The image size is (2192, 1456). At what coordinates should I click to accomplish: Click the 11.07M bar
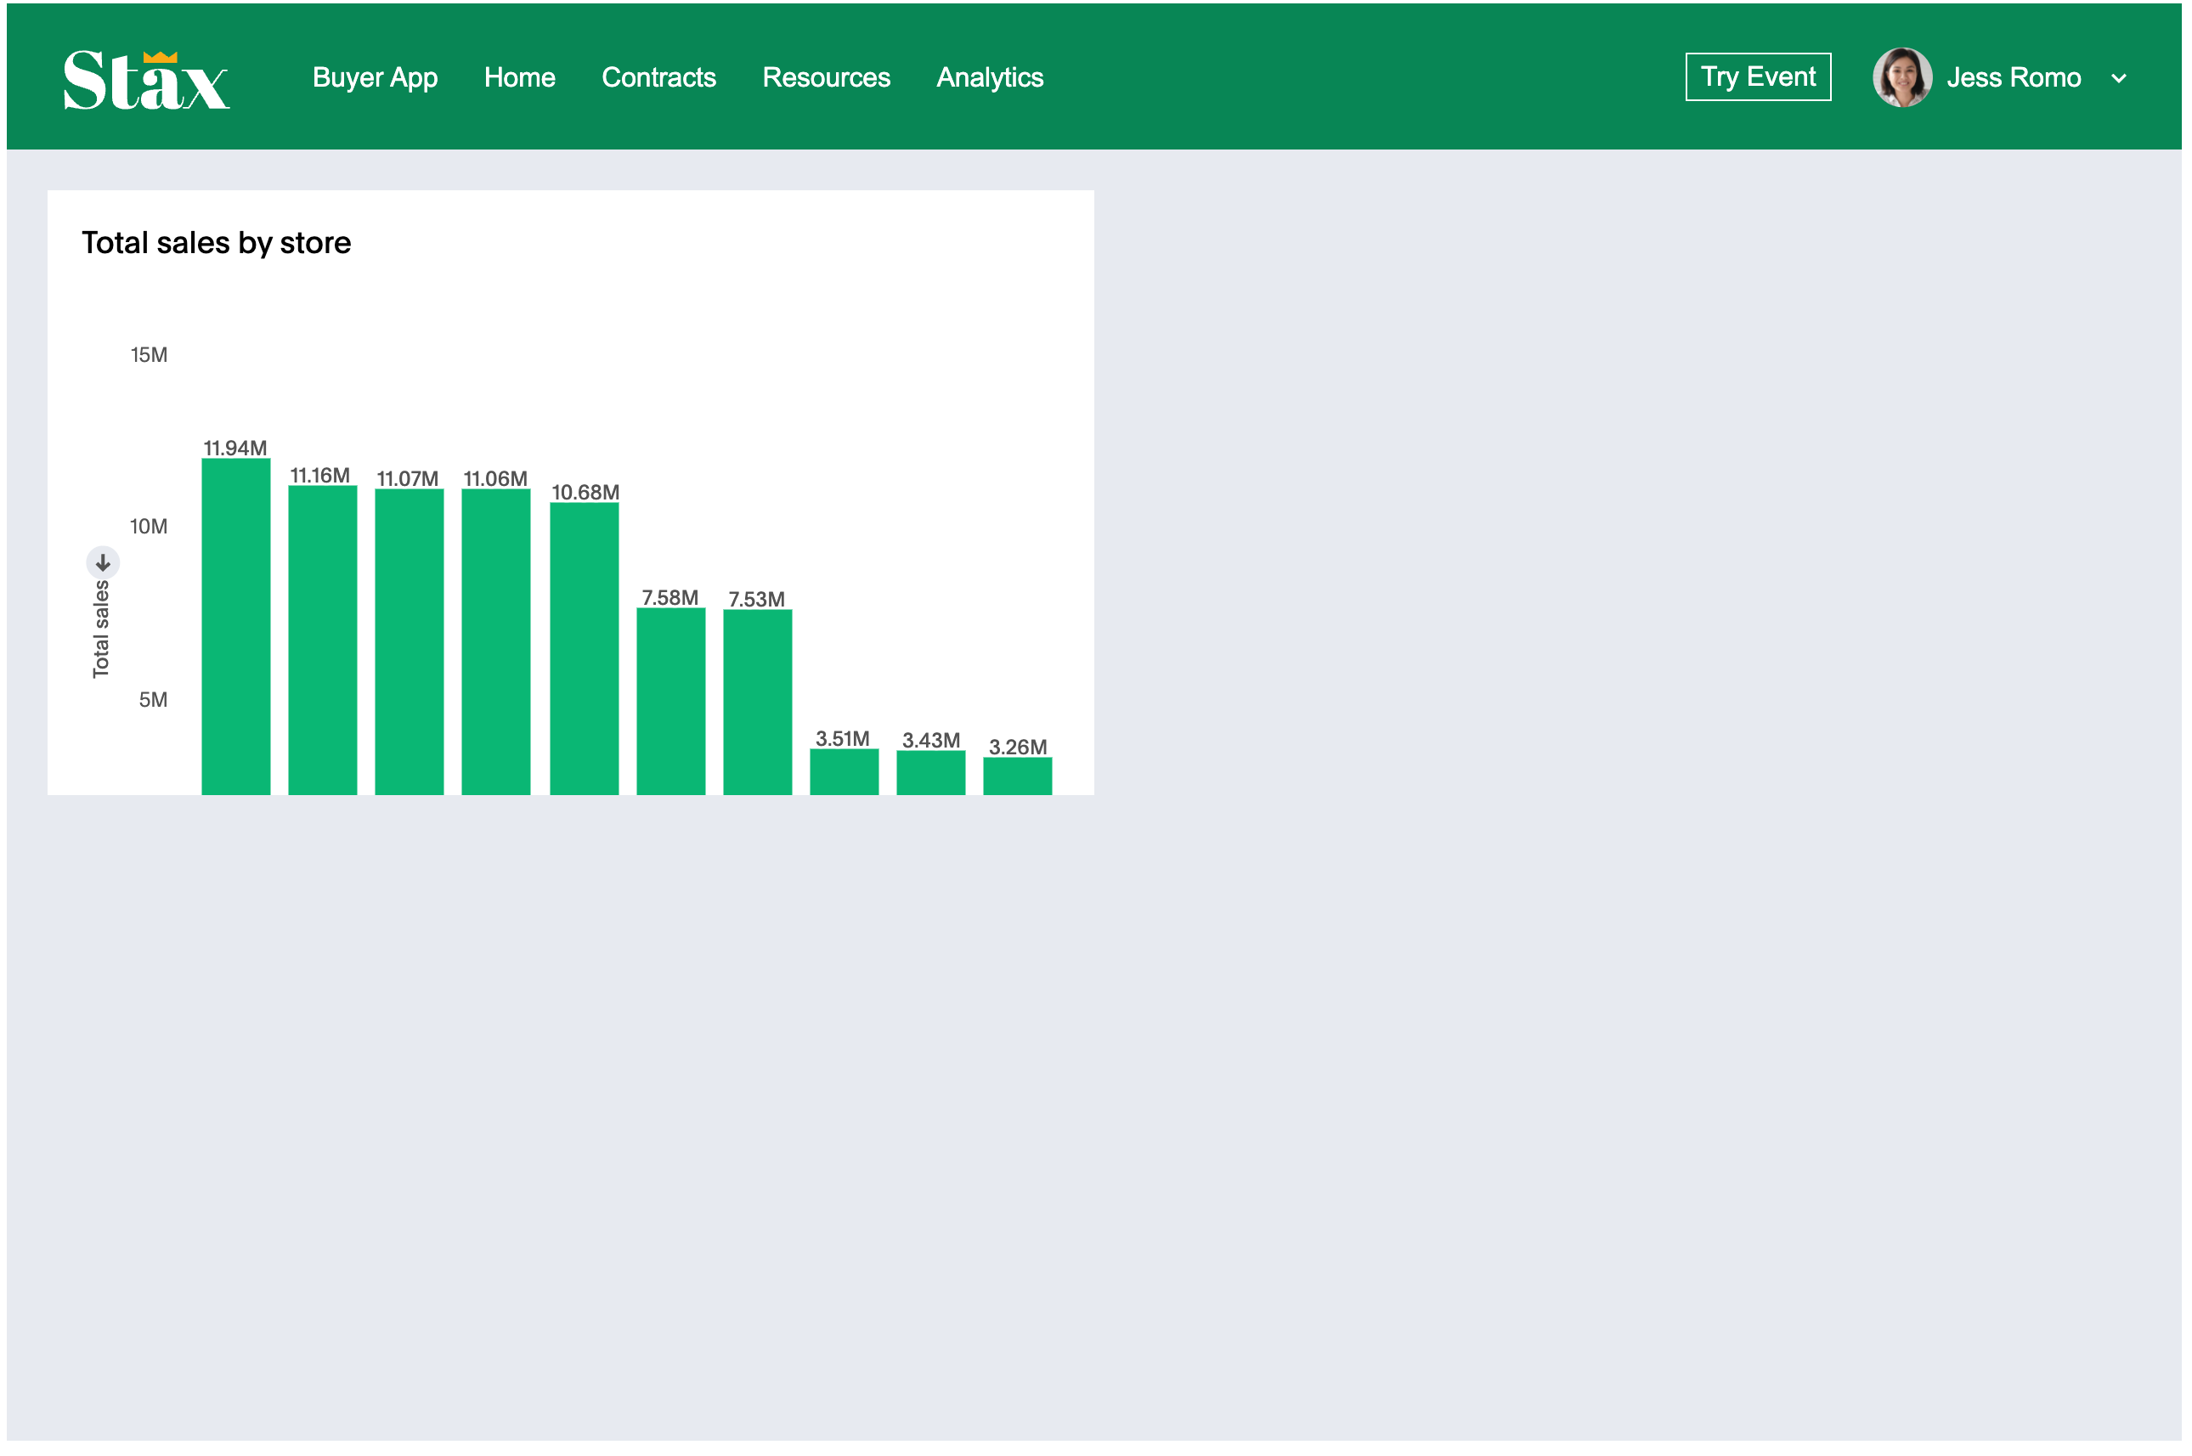(x=409, y=642)
